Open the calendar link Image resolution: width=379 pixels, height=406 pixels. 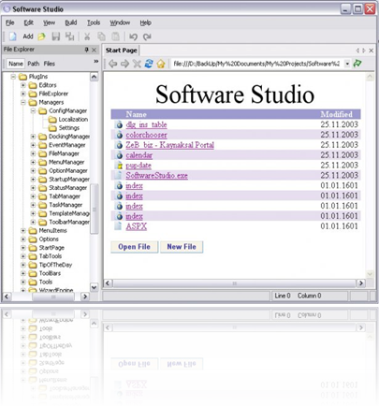coord(139,155)
